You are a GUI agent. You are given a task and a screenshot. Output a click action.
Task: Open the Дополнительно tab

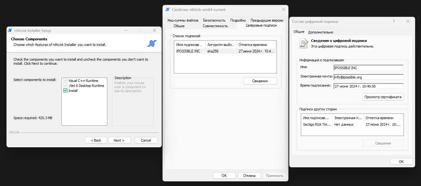[x=321, y=32]
